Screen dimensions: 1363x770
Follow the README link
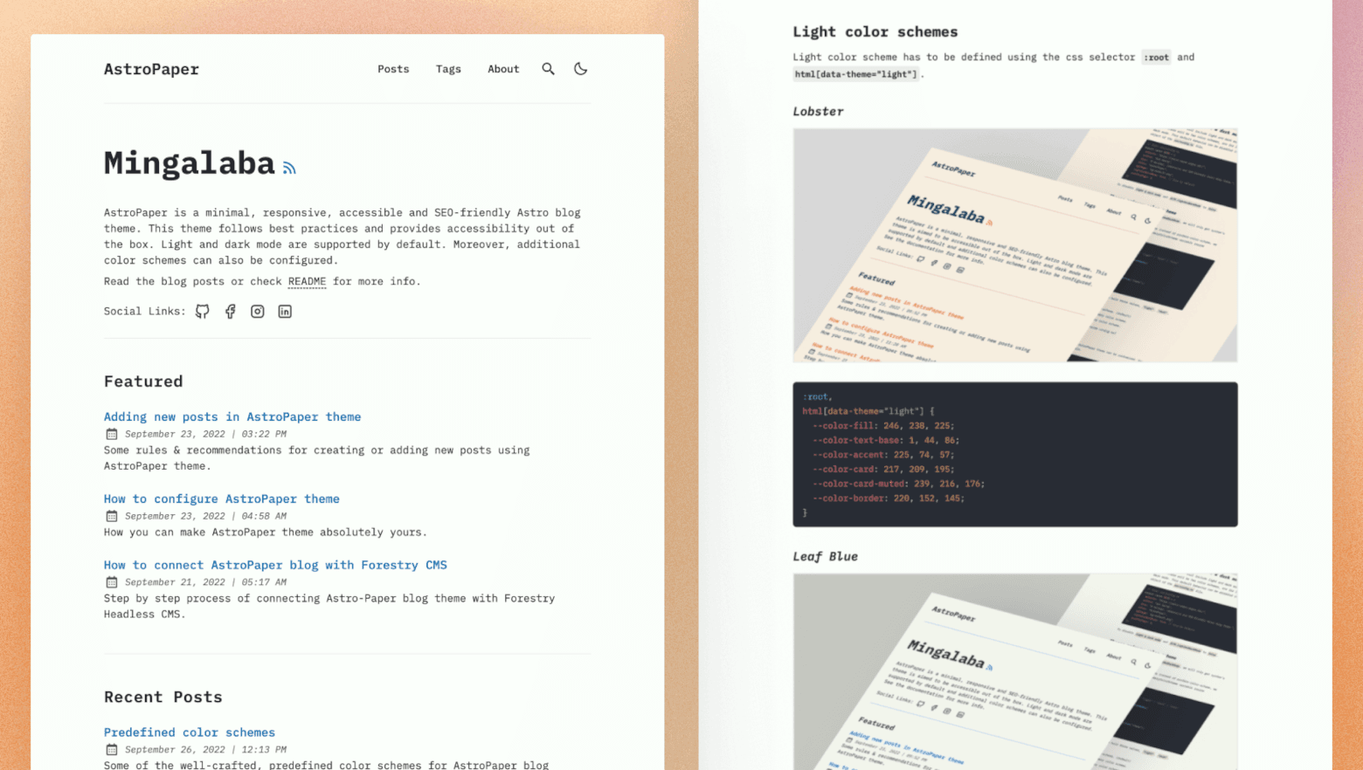[307, 281]
